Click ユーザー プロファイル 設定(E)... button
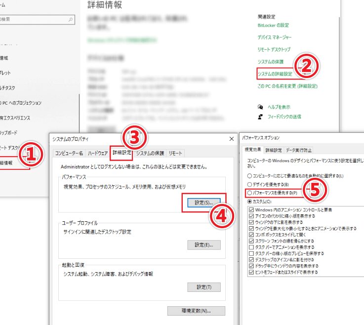 coord(204,245)
